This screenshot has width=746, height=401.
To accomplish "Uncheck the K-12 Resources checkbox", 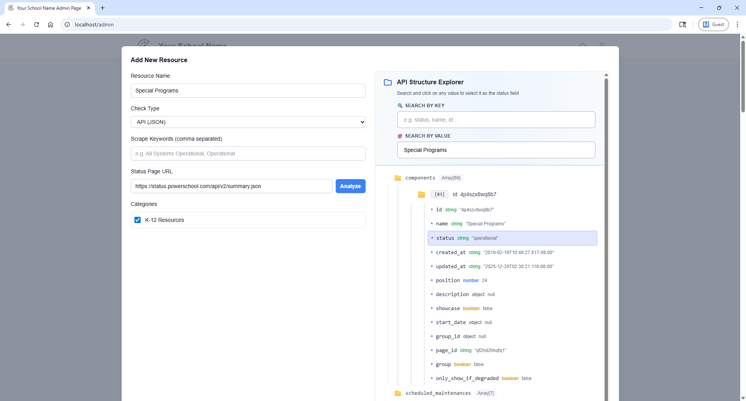I will (138, 220).
